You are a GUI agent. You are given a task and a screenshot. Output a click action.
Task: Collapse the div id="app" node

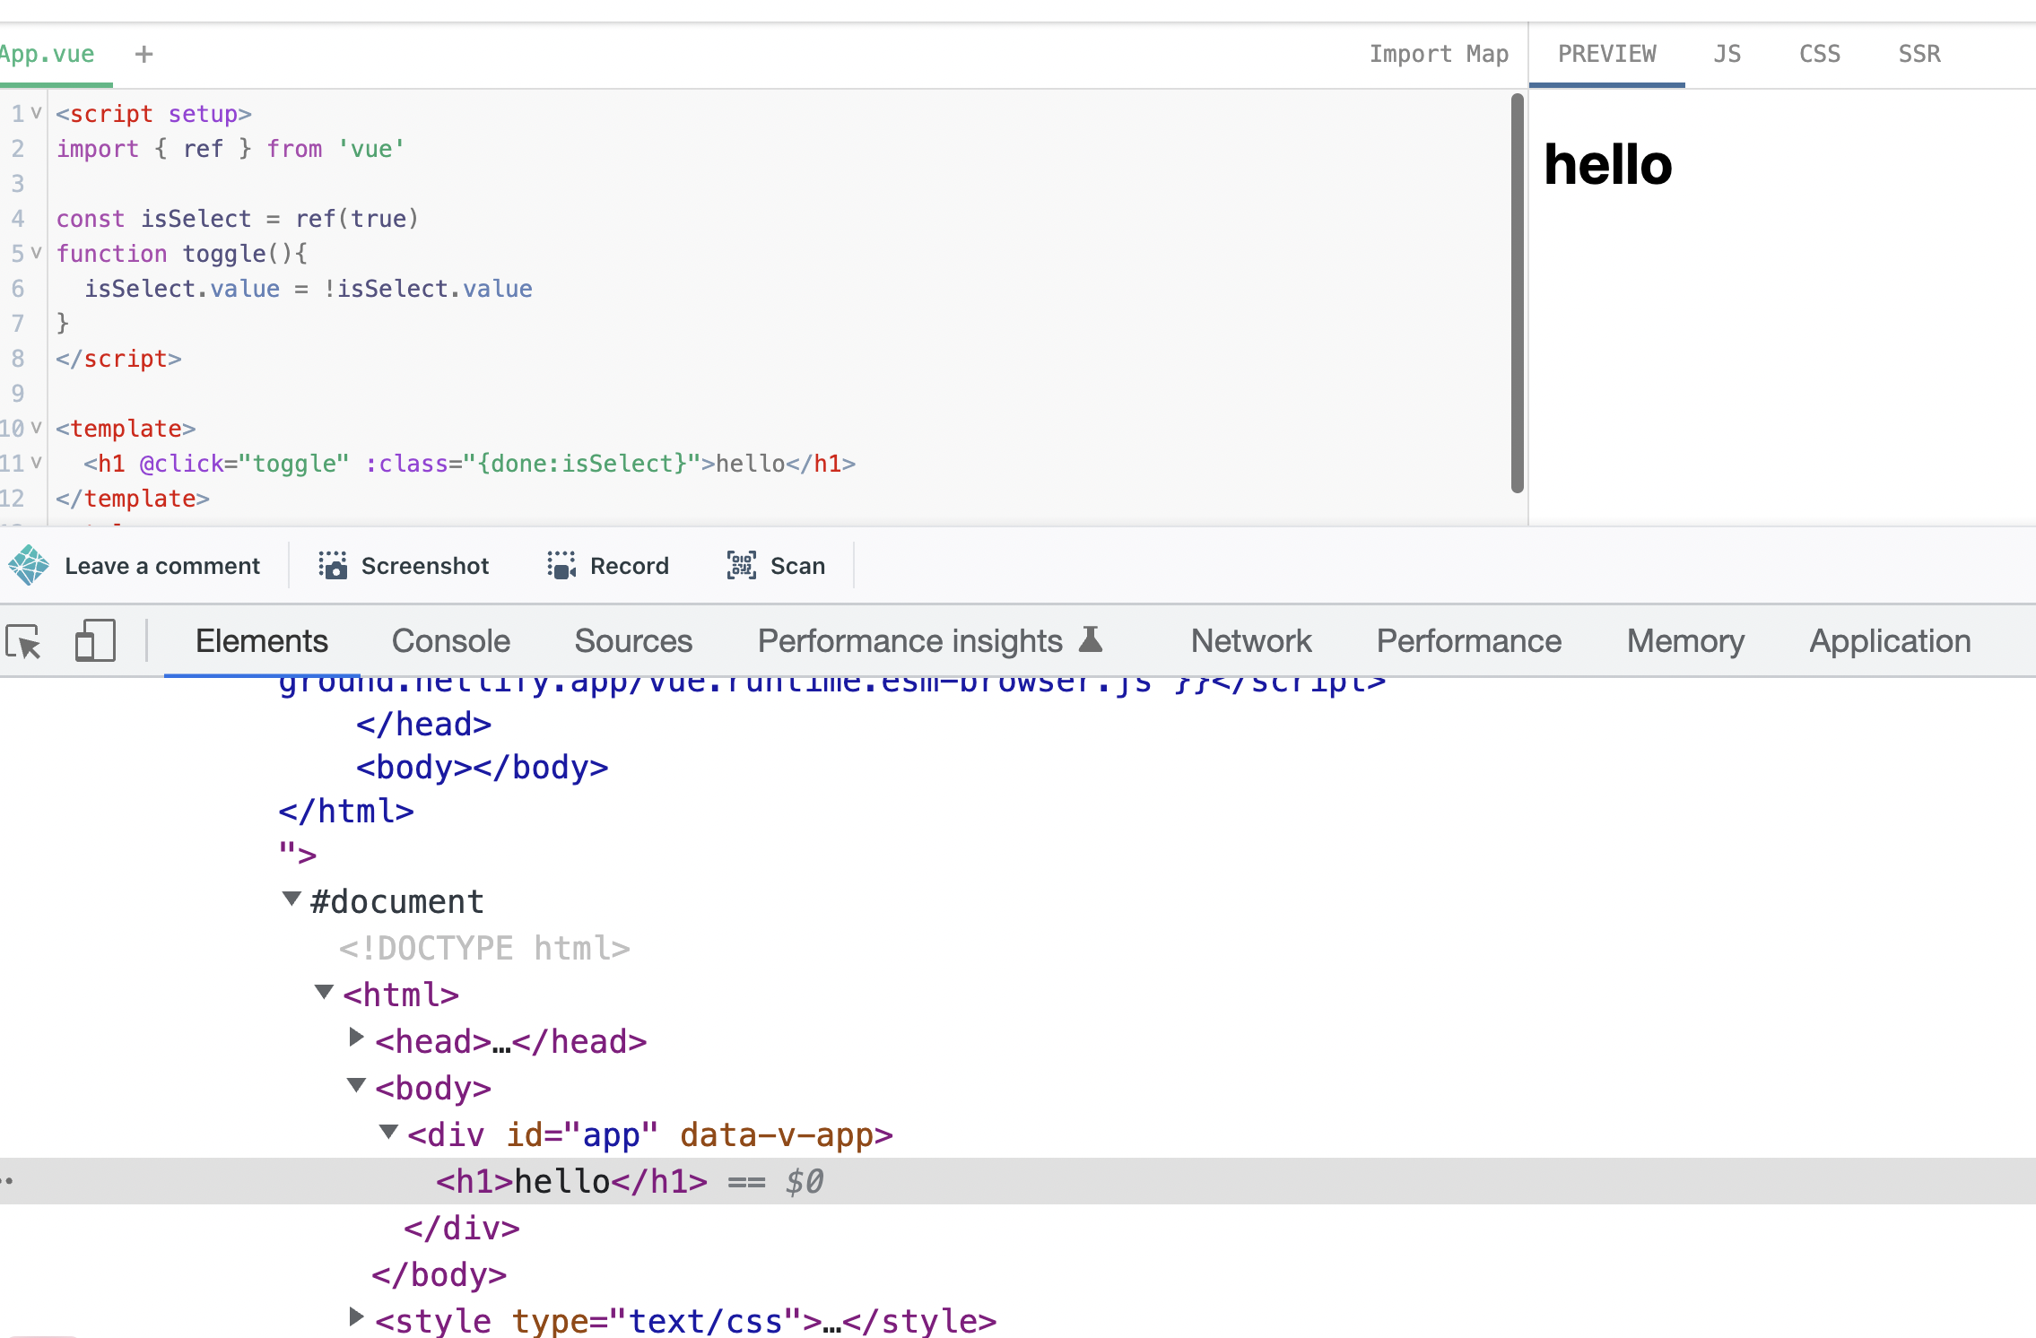pos(388,1132)
